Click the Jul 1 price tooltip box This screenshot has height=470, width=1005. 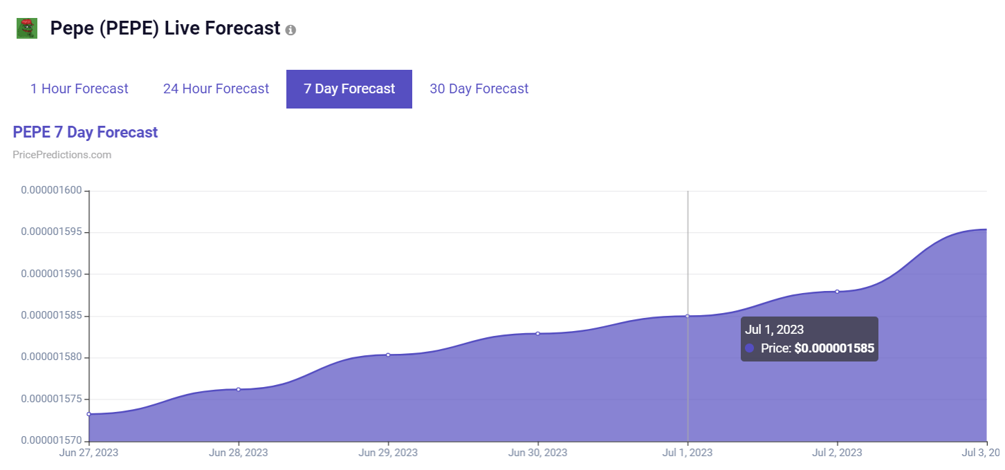(809, 339)
